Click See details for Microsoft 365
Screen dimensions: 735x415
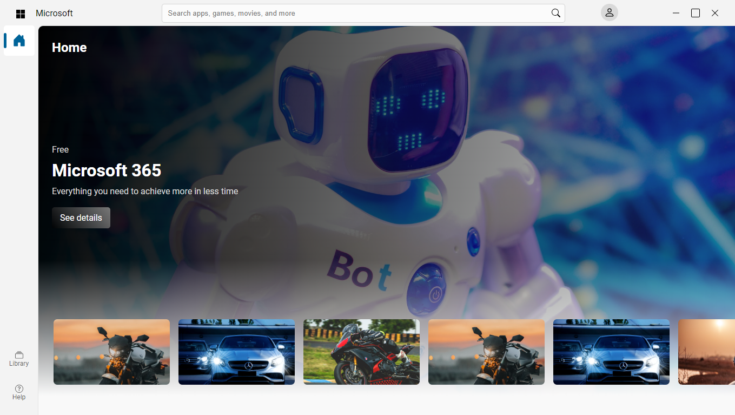pyautogui.click(x=81, y=218)
